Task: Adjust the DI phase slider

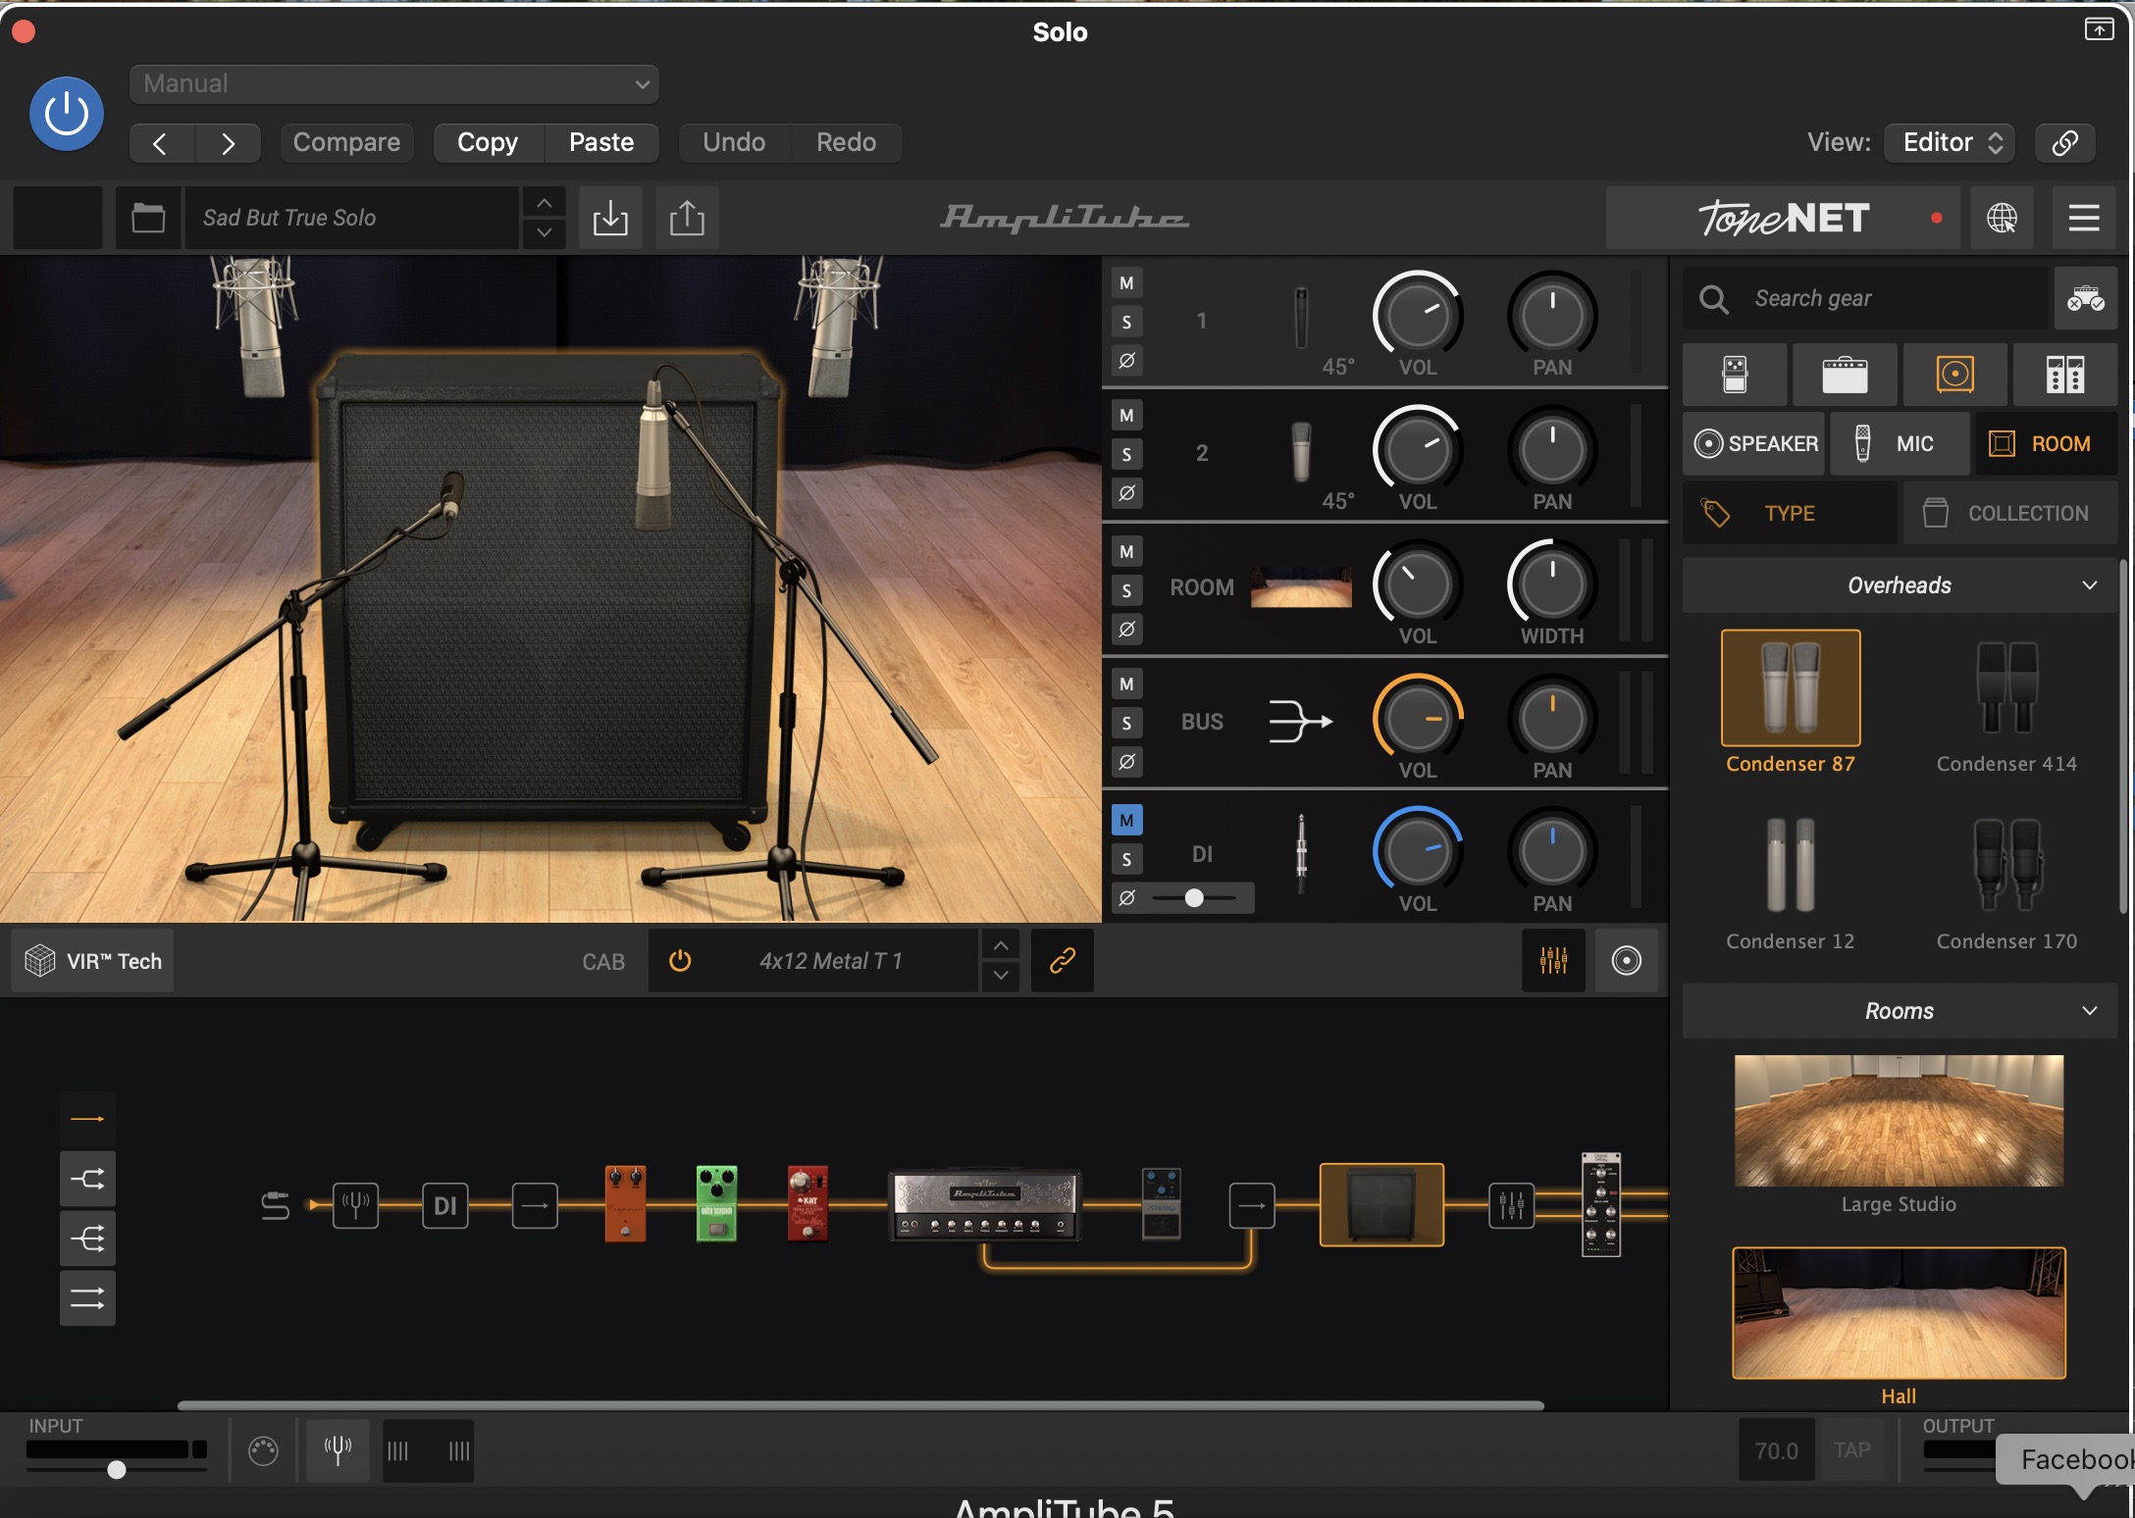Action: tap(1193, 898)
